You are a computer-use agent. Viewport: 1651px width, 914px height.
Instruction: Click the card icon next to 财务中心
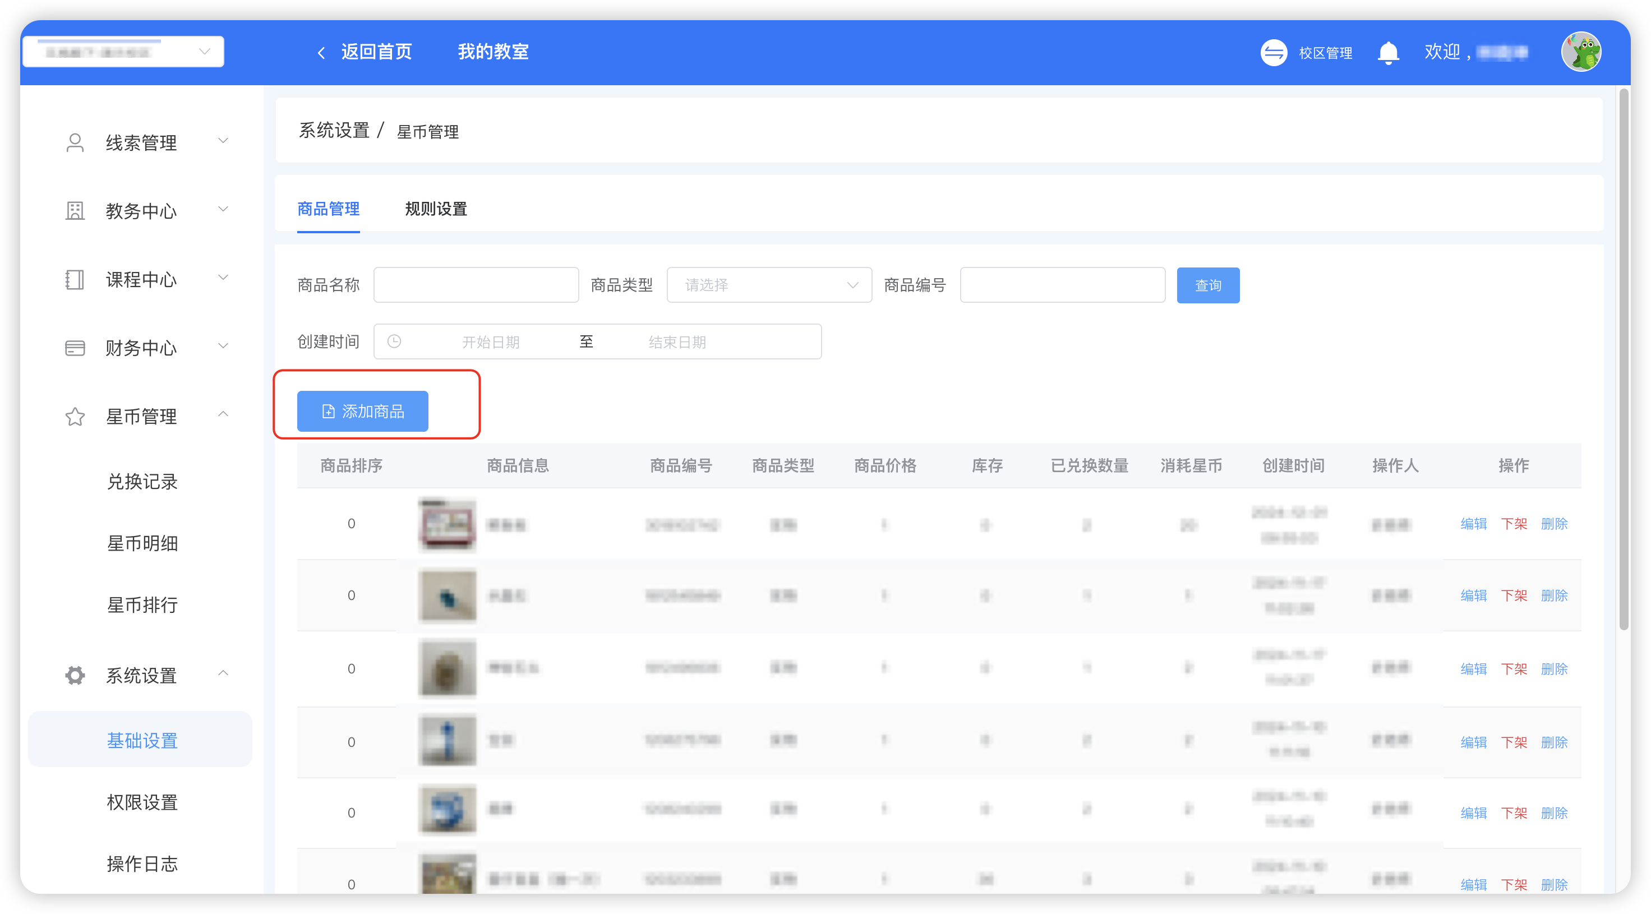click(75, 348)
